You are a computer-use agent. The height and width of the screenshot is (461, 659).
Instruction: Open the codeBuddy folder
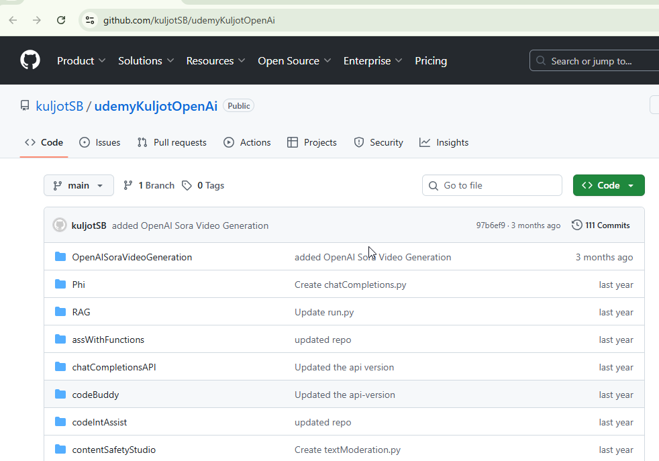pyautogui.click(x=95, y=395)
